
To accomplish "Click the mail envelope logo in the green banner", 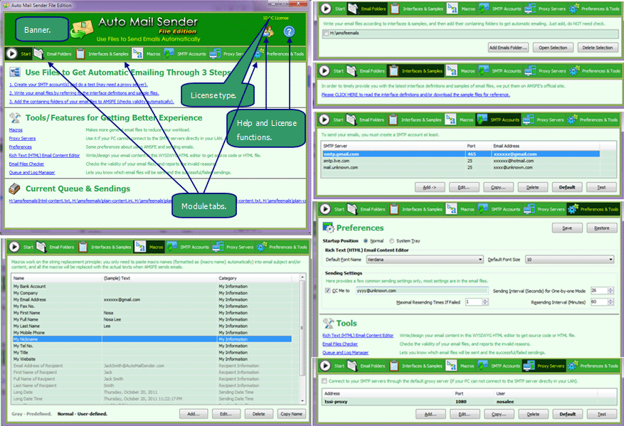I will click(x=82, y=30).
